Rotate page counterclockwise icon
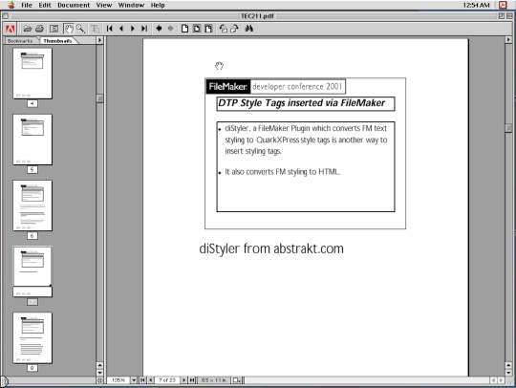This screenshot has width=516, height=388. coord(223,29)
